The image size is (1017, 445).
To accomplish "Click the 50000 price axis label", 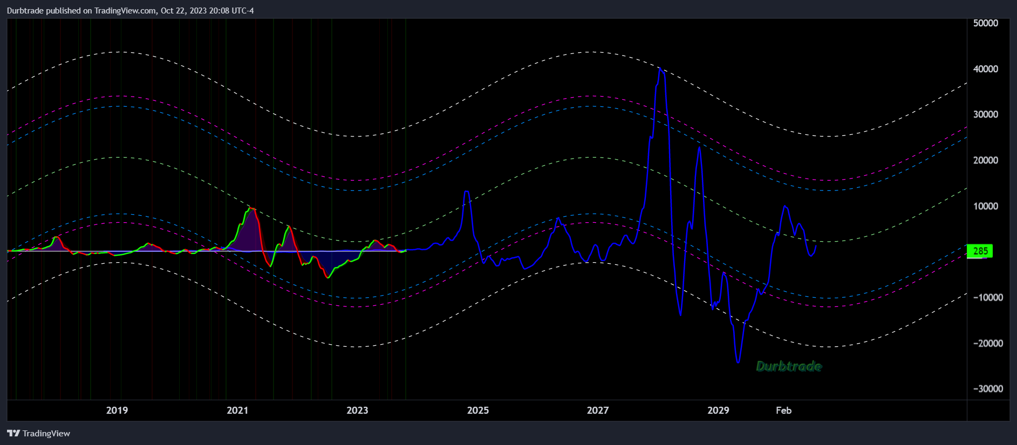I will point(986,23).
